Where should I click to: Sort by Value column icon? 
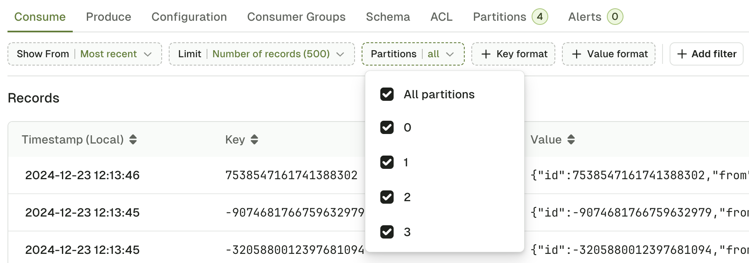click(x=571, y=139)
